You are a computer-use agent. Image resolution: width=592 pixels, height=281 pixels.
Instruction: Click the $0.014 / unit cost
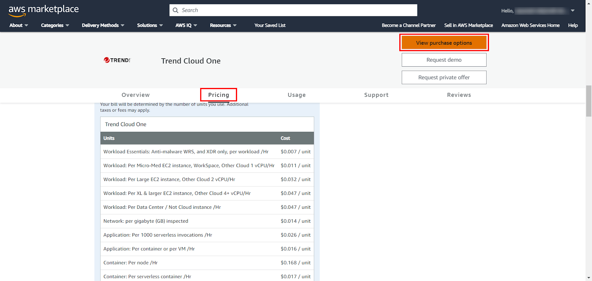click(296, 221)
